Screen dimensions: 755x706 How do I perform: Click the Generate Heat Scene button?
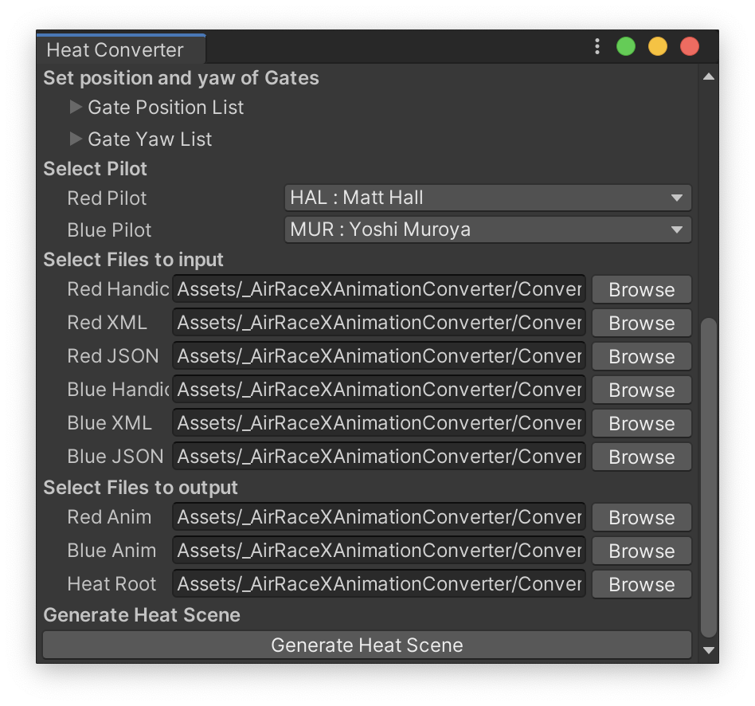click(x=366, y=645)
